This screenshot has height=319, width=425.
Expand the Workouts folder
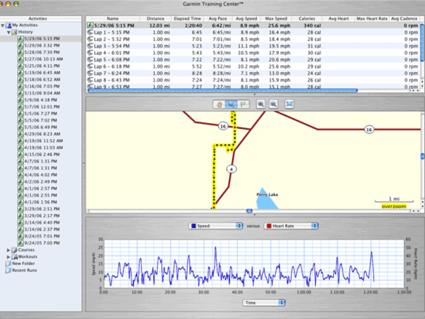[8, 257]
